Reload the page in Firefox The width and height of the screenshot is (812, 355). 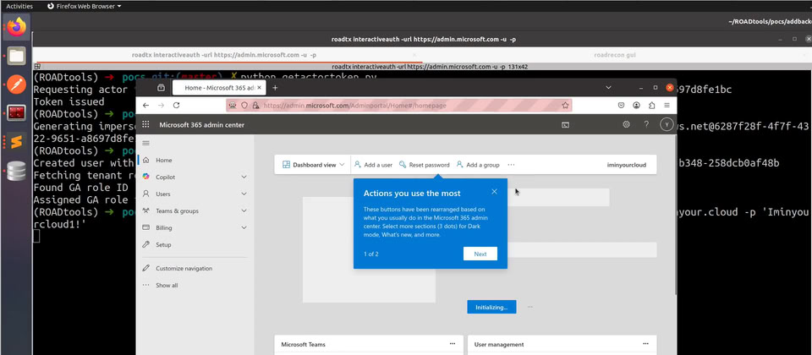[176, 106]
